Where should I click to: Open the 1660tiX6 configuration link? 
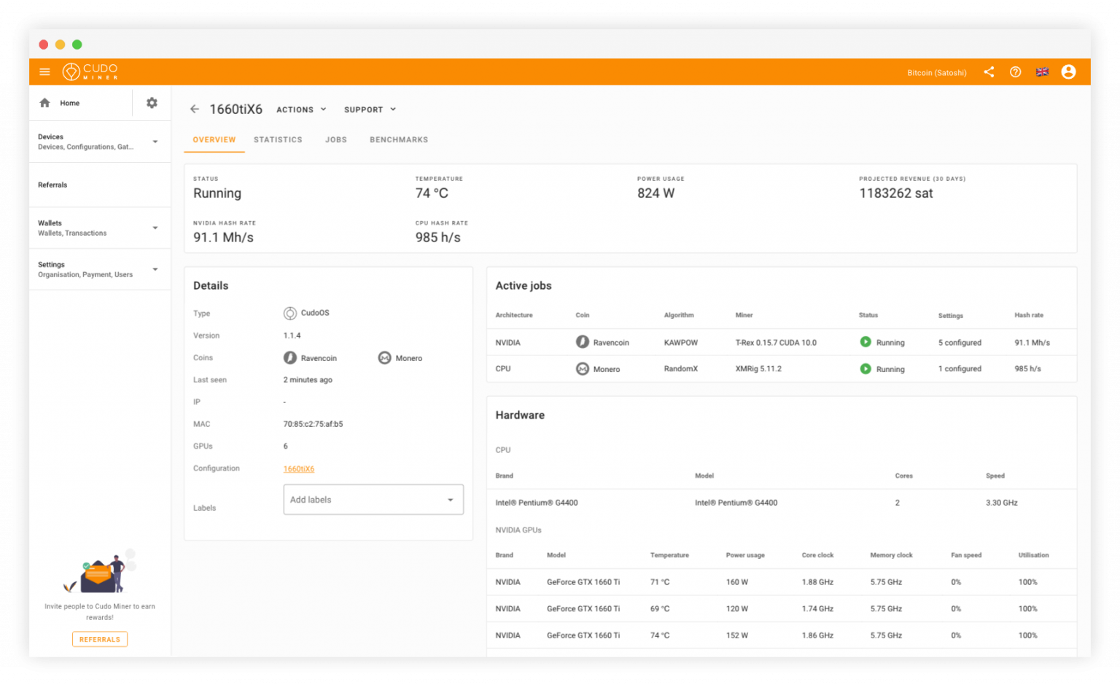click(x=298, y=468)
